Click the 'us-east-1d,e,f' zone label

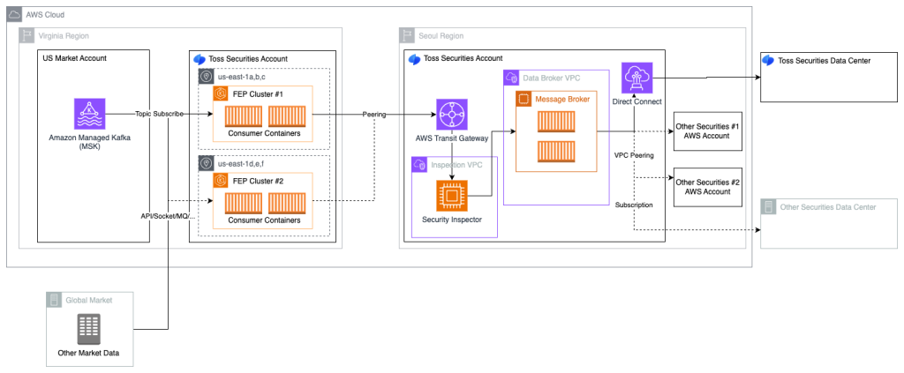pyautogui.click(x=240, y=164)
